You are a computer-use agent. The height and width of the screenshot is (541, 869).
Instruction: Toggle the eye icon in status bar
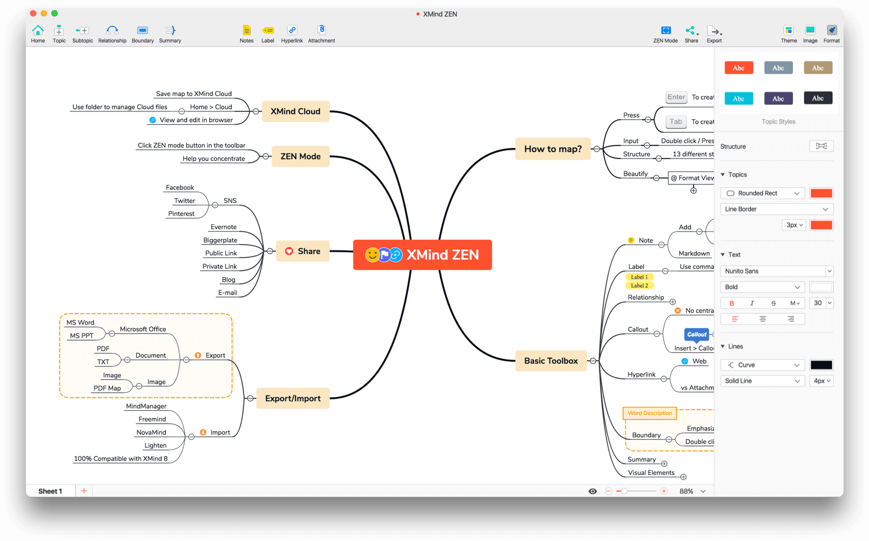pos(592,491)
